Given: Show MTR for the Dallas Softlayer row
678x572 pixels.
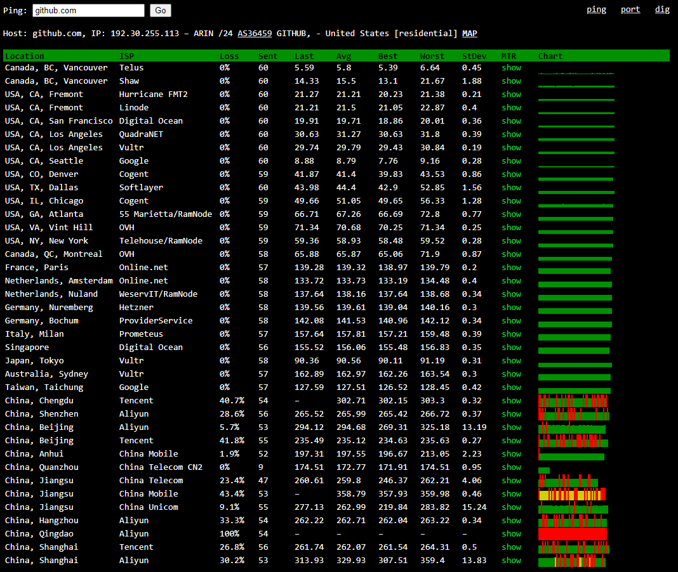Looking at the screenshot, I should pos(511,188).
